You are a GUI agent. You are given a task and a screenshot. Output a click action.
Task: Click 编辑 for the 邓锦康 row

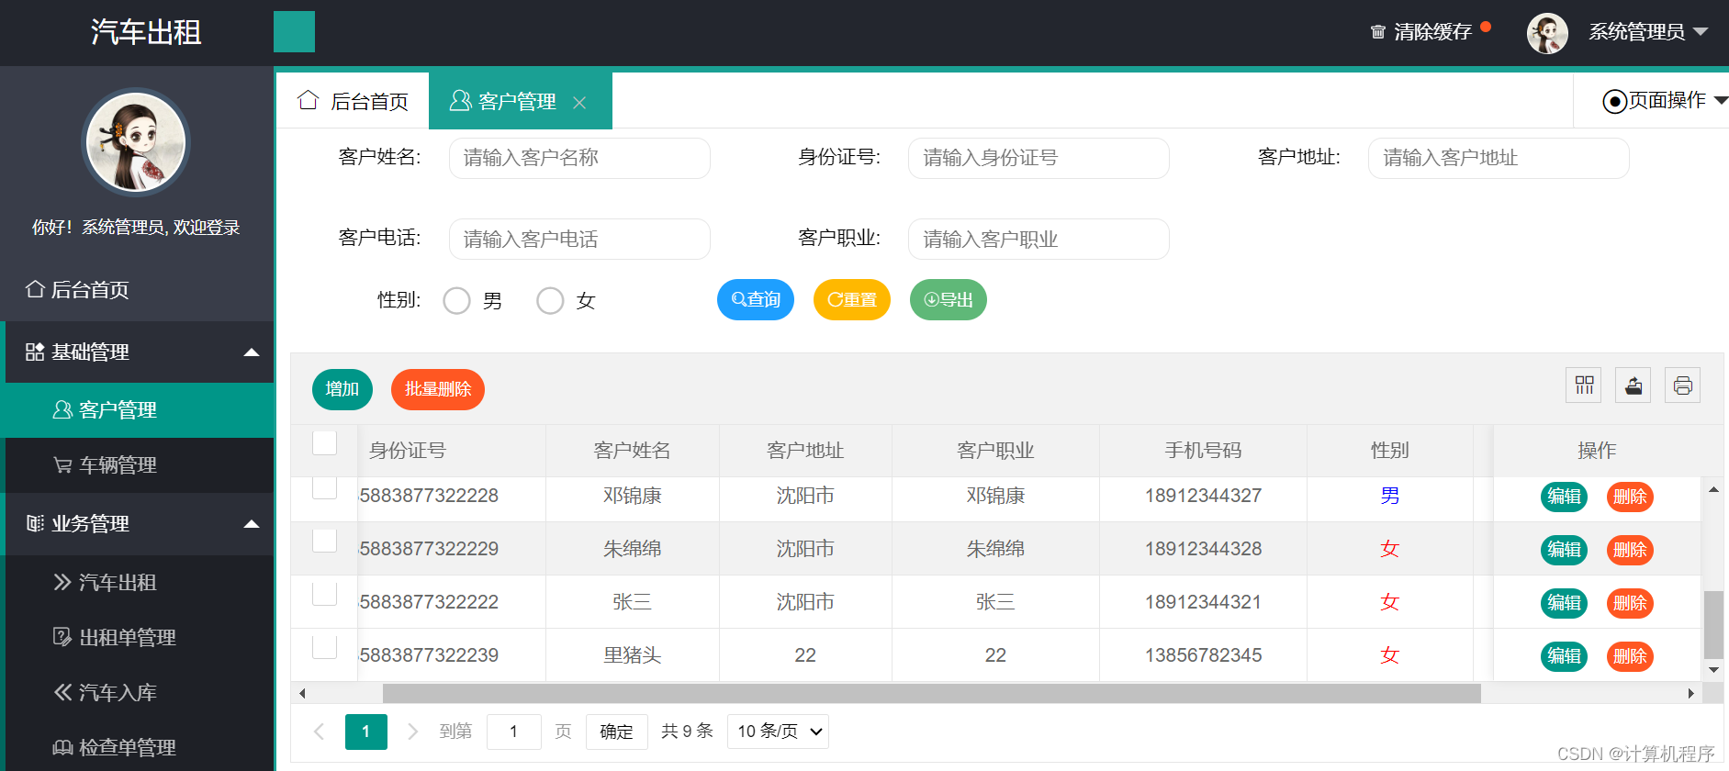(x=1564, y=497)
